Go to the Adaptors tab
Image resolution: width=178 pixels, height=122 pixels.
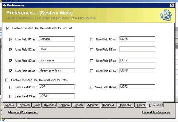tap(92, 105)
